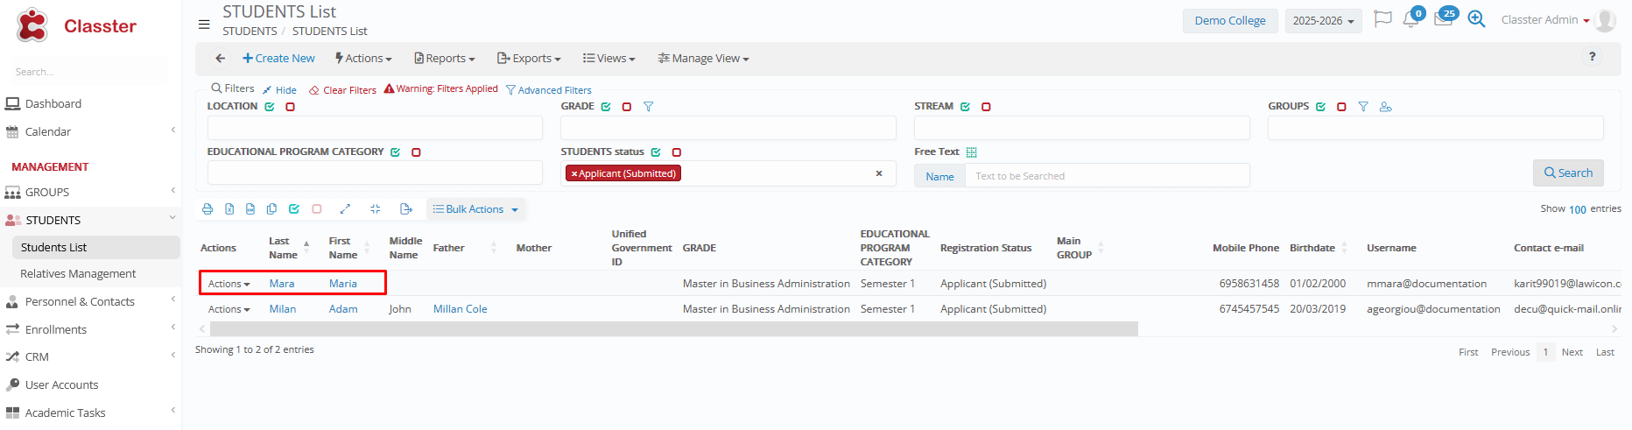
Task: Open the Reports menu
Action: coord(445,59)
